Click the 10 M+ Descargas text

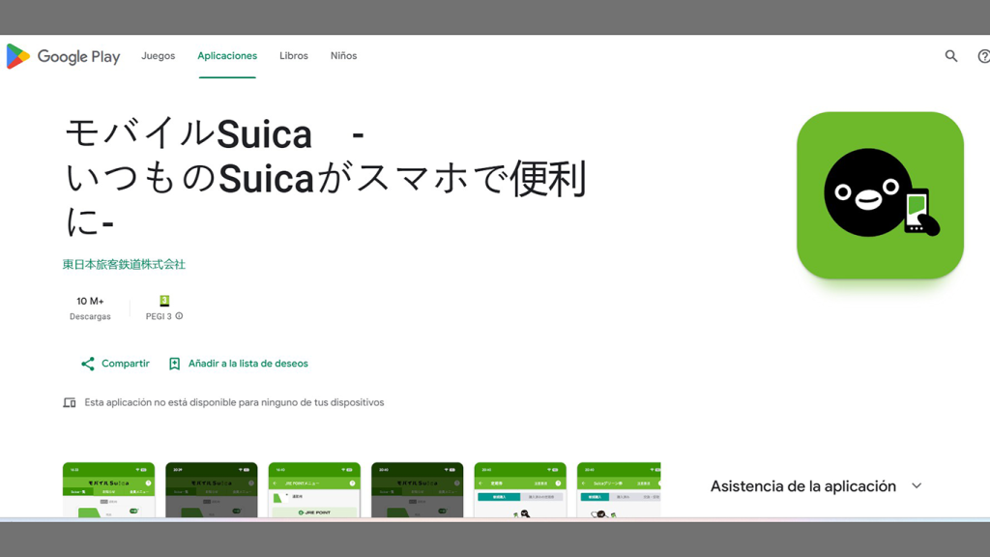tap(90, 308)
